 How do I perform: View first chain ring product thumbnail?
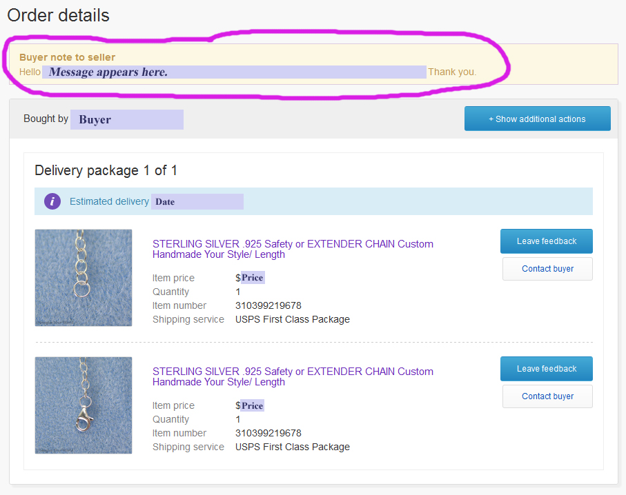click(x=84, y=278)
